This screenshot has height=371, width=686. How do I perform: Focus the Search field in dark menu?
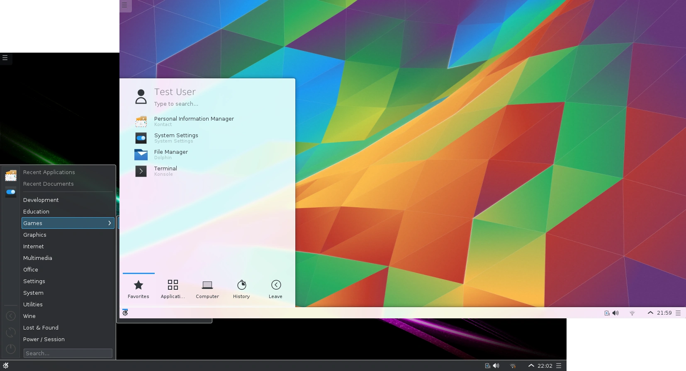(68, 353)
